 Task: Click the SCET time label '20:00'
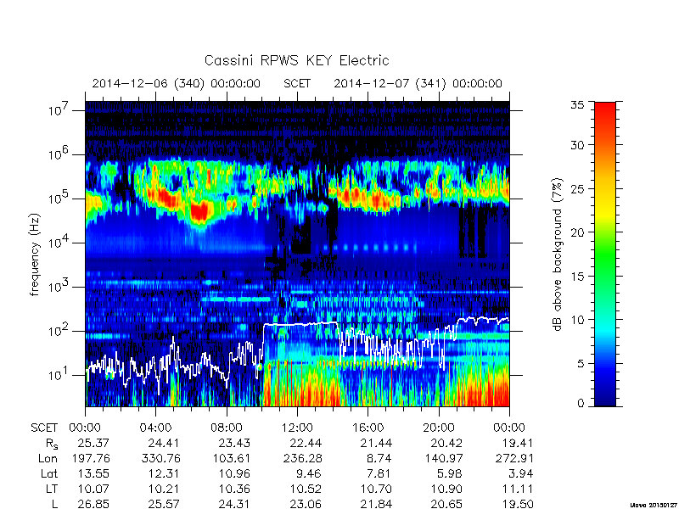coord(438,428)
